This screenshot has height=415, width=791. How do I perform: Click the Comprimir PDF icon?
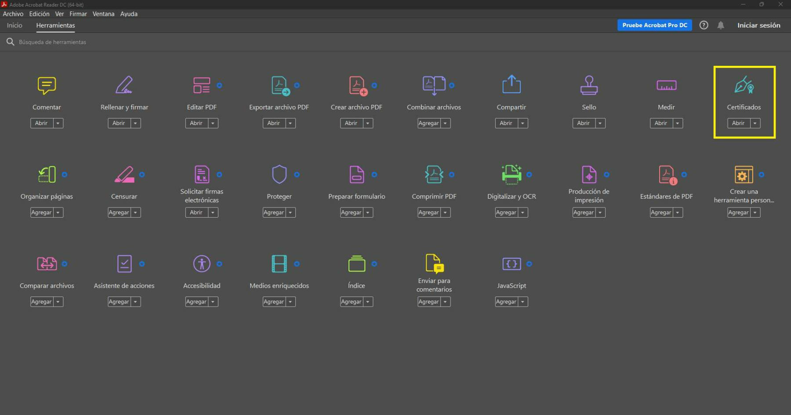tap(434, 174)
